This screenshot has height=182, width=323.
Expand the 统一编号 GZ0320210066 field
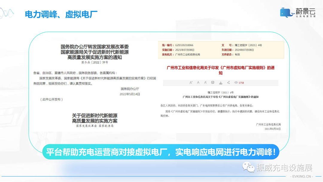(x=178, y=45)
